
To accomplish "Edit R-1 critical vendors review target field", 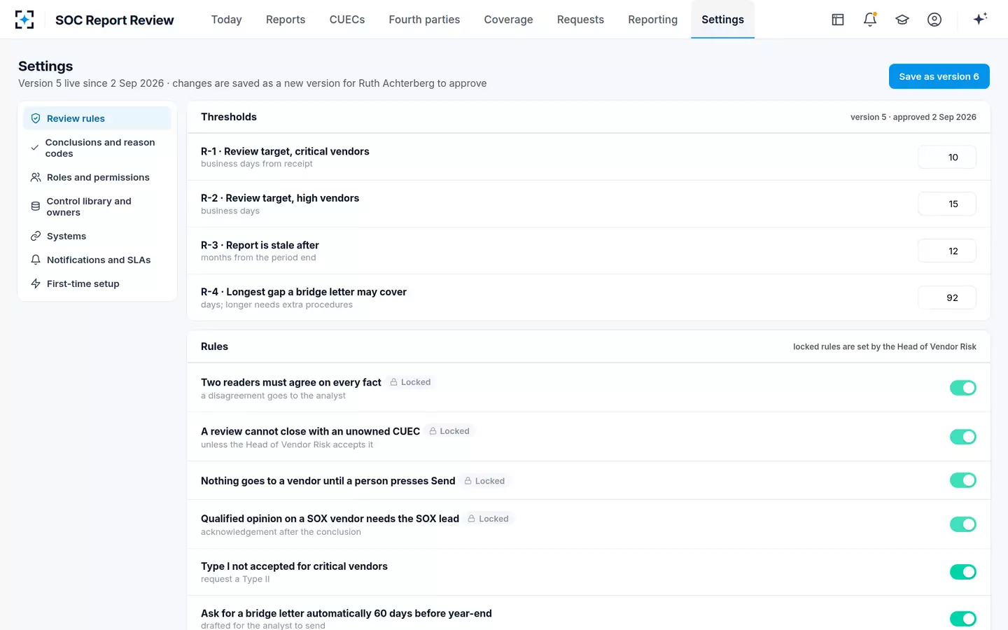I will tap(947, 157).
